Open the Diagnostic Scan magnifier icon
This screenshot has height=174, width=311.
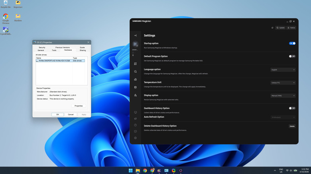tap(135, 72)
